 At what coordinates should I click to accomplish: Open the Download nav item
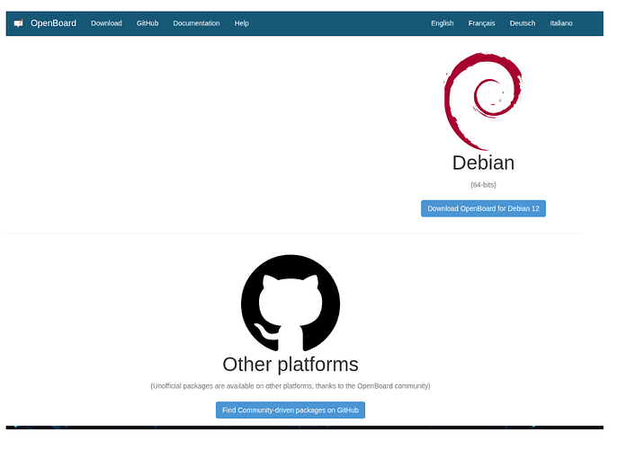point(106,23)
